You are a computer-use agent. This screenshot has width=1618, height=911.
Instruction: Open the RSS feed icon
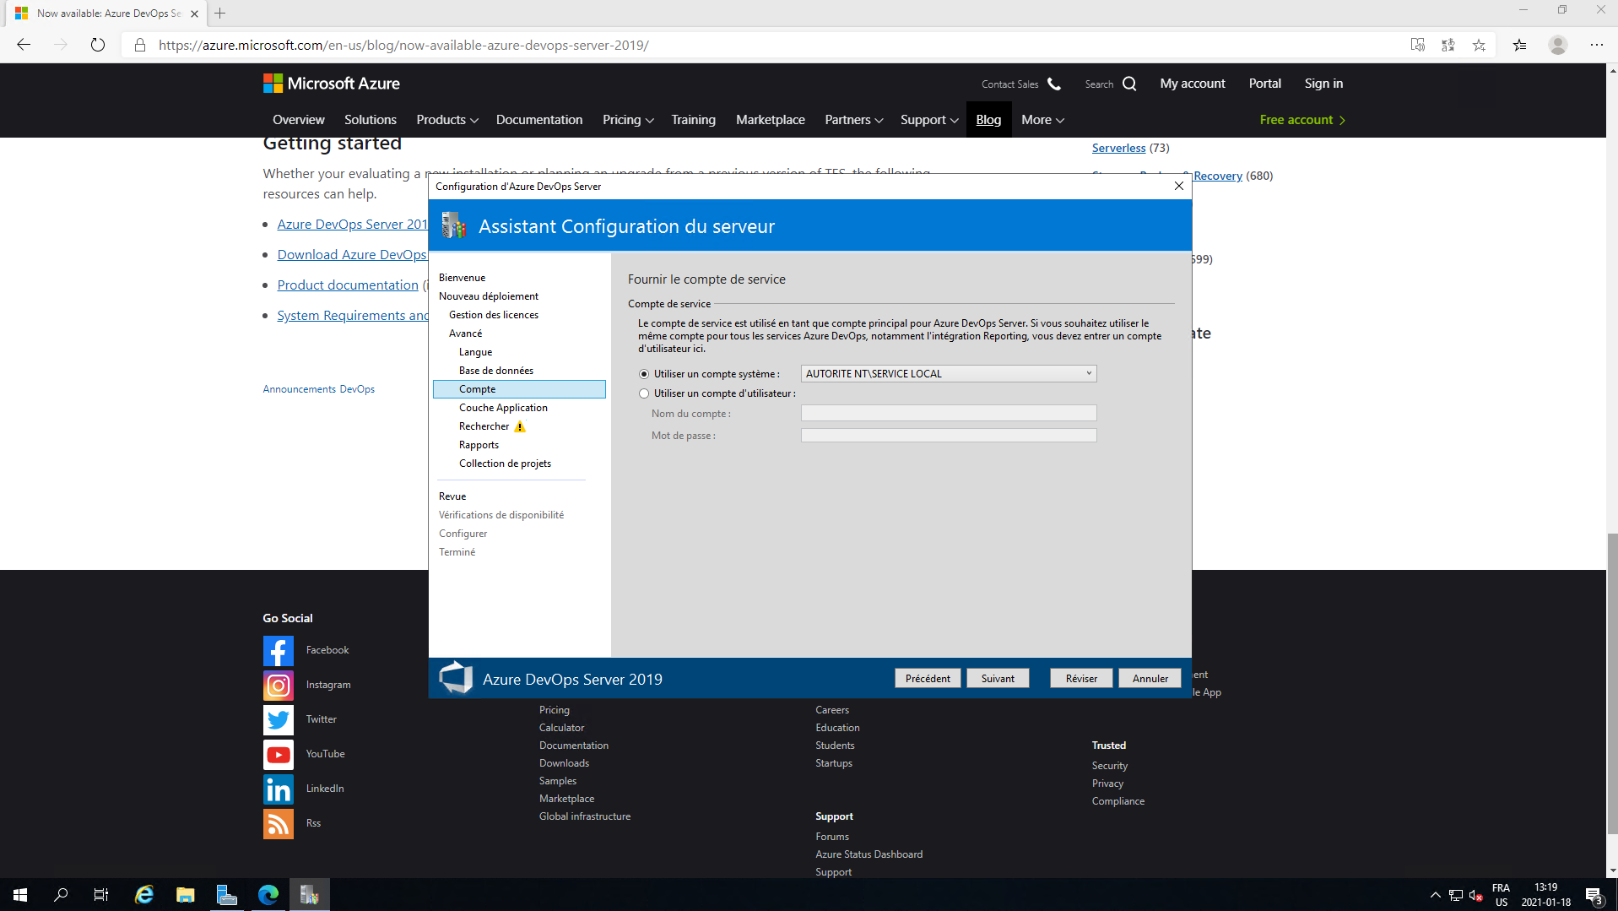pyautogui.click(x=278, y=823)
